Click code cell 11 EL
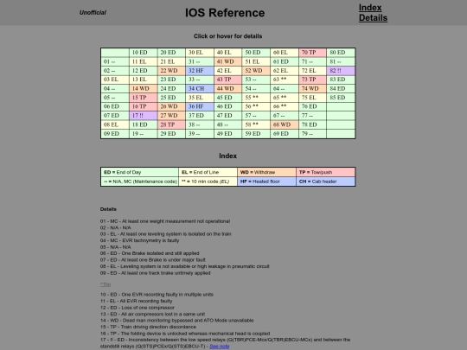The image size is (467, 350). tap(144, 61)
